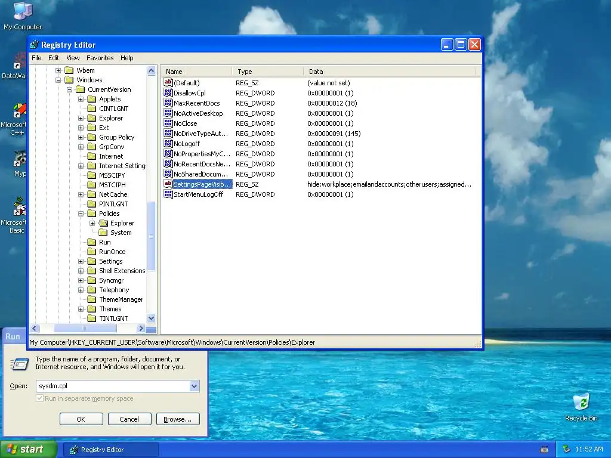
Task: Click the tree horizontal scrollbar thumb
Action: tap(85, 329)
